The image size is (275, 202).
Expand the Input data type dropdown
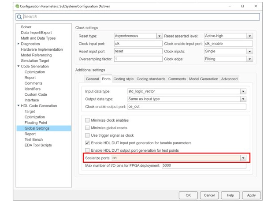pyautogui.click(x=243, y=91)
